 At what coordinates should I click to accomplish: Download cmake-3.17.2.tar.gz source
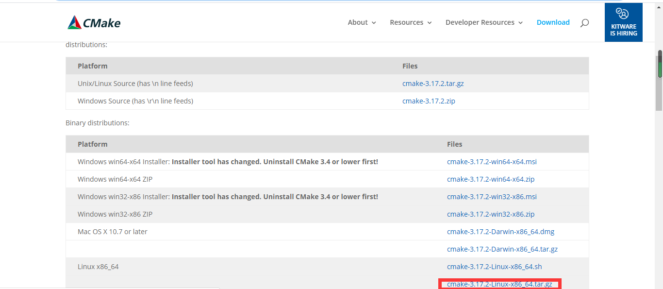pyautogui.click(x=433, y=84)
